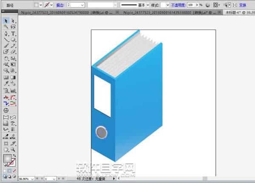Open the stroke color dropdown in control bar

tap(51, 5)
